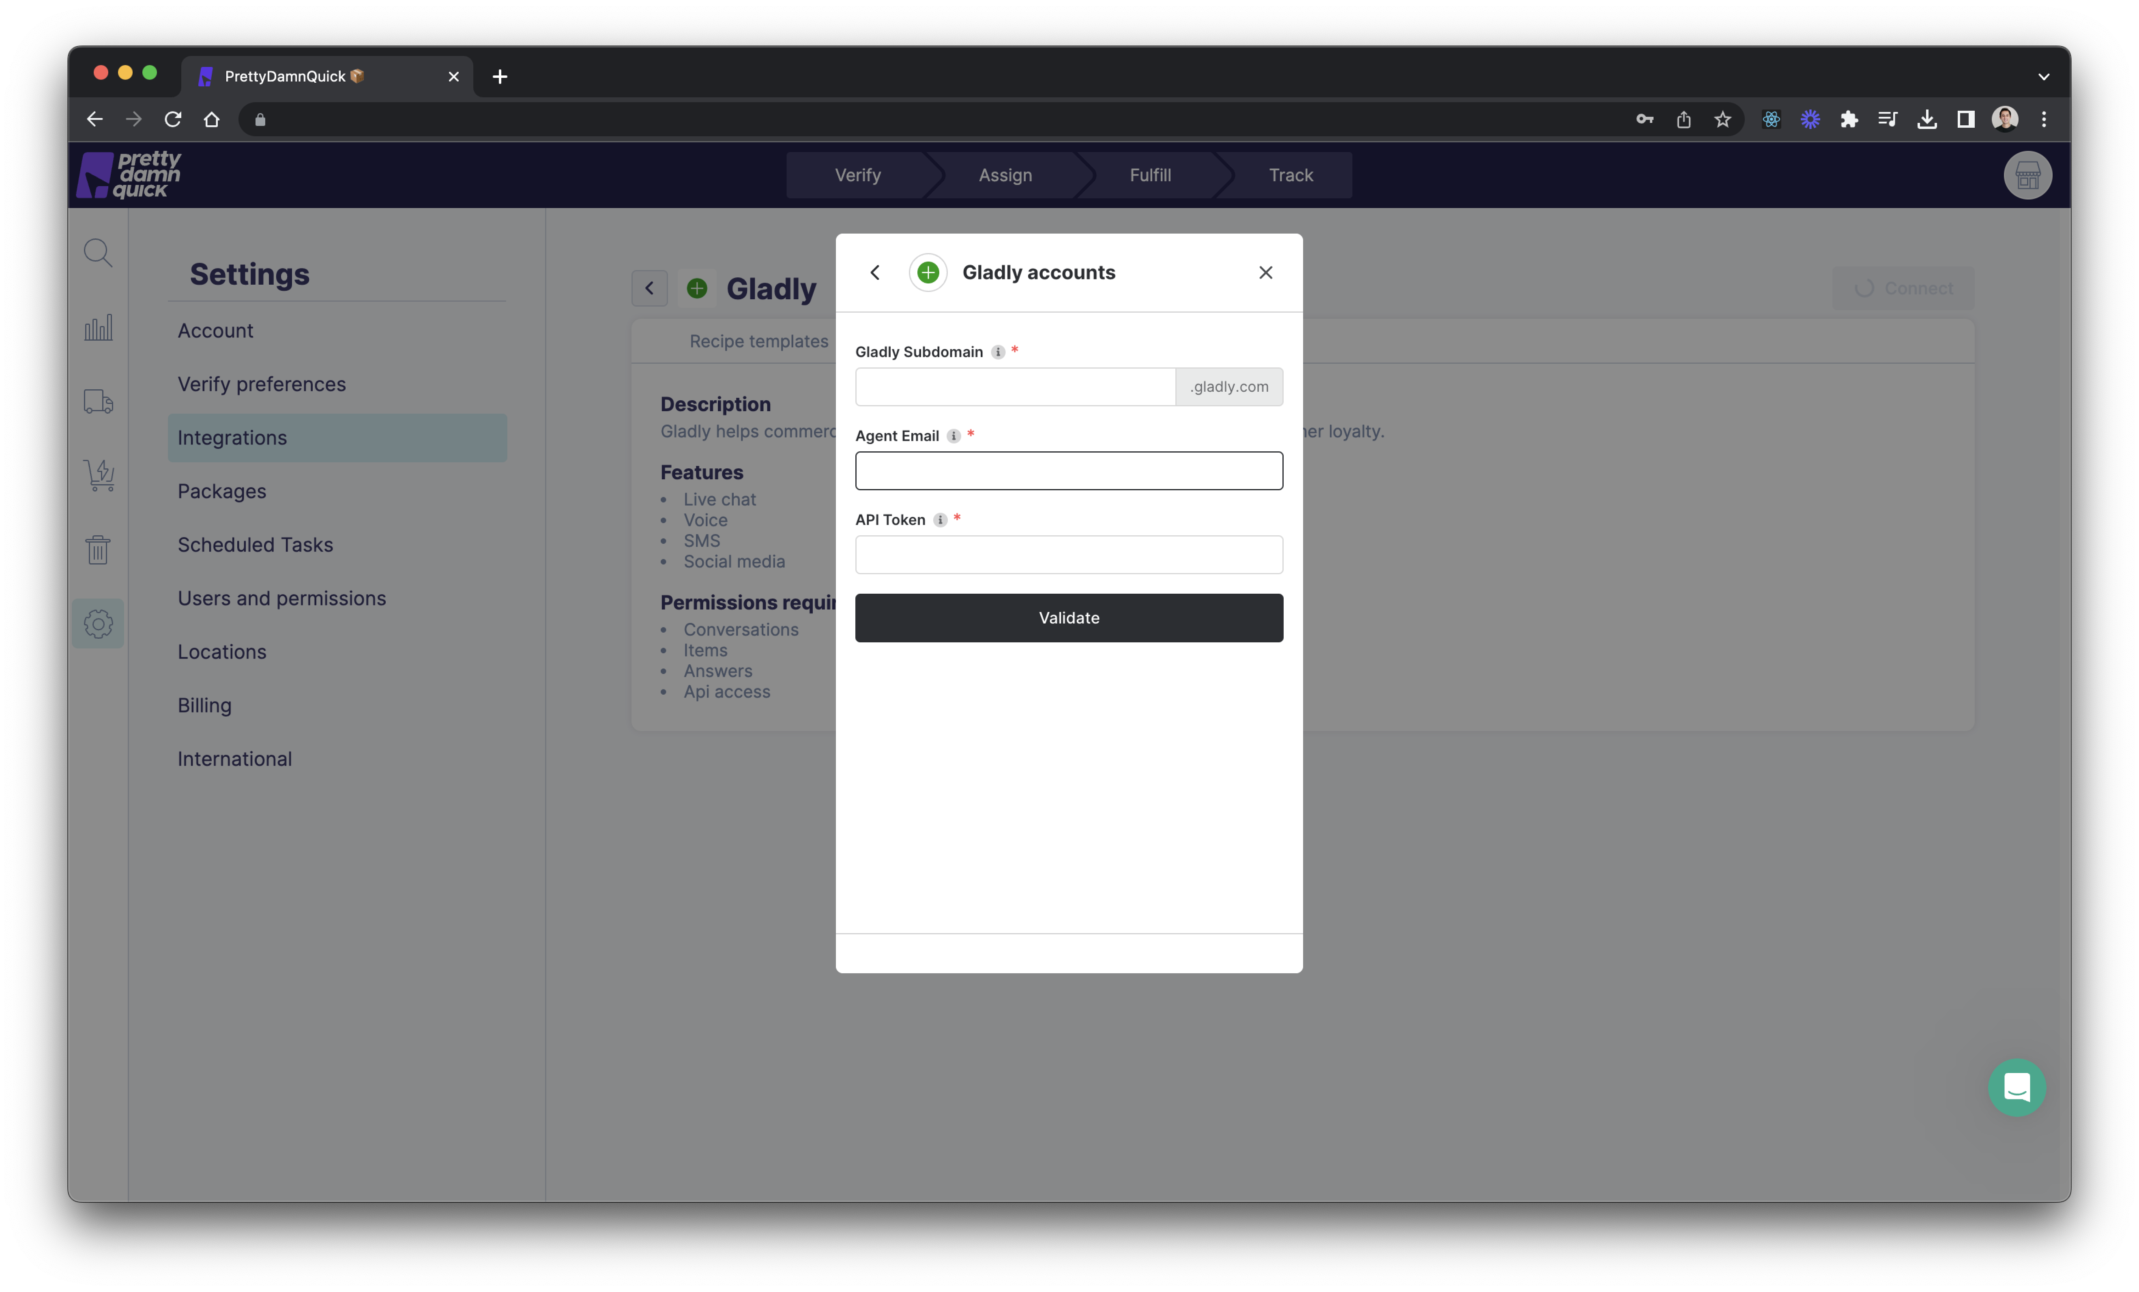Open Users and permissions settings

[281, 598]
